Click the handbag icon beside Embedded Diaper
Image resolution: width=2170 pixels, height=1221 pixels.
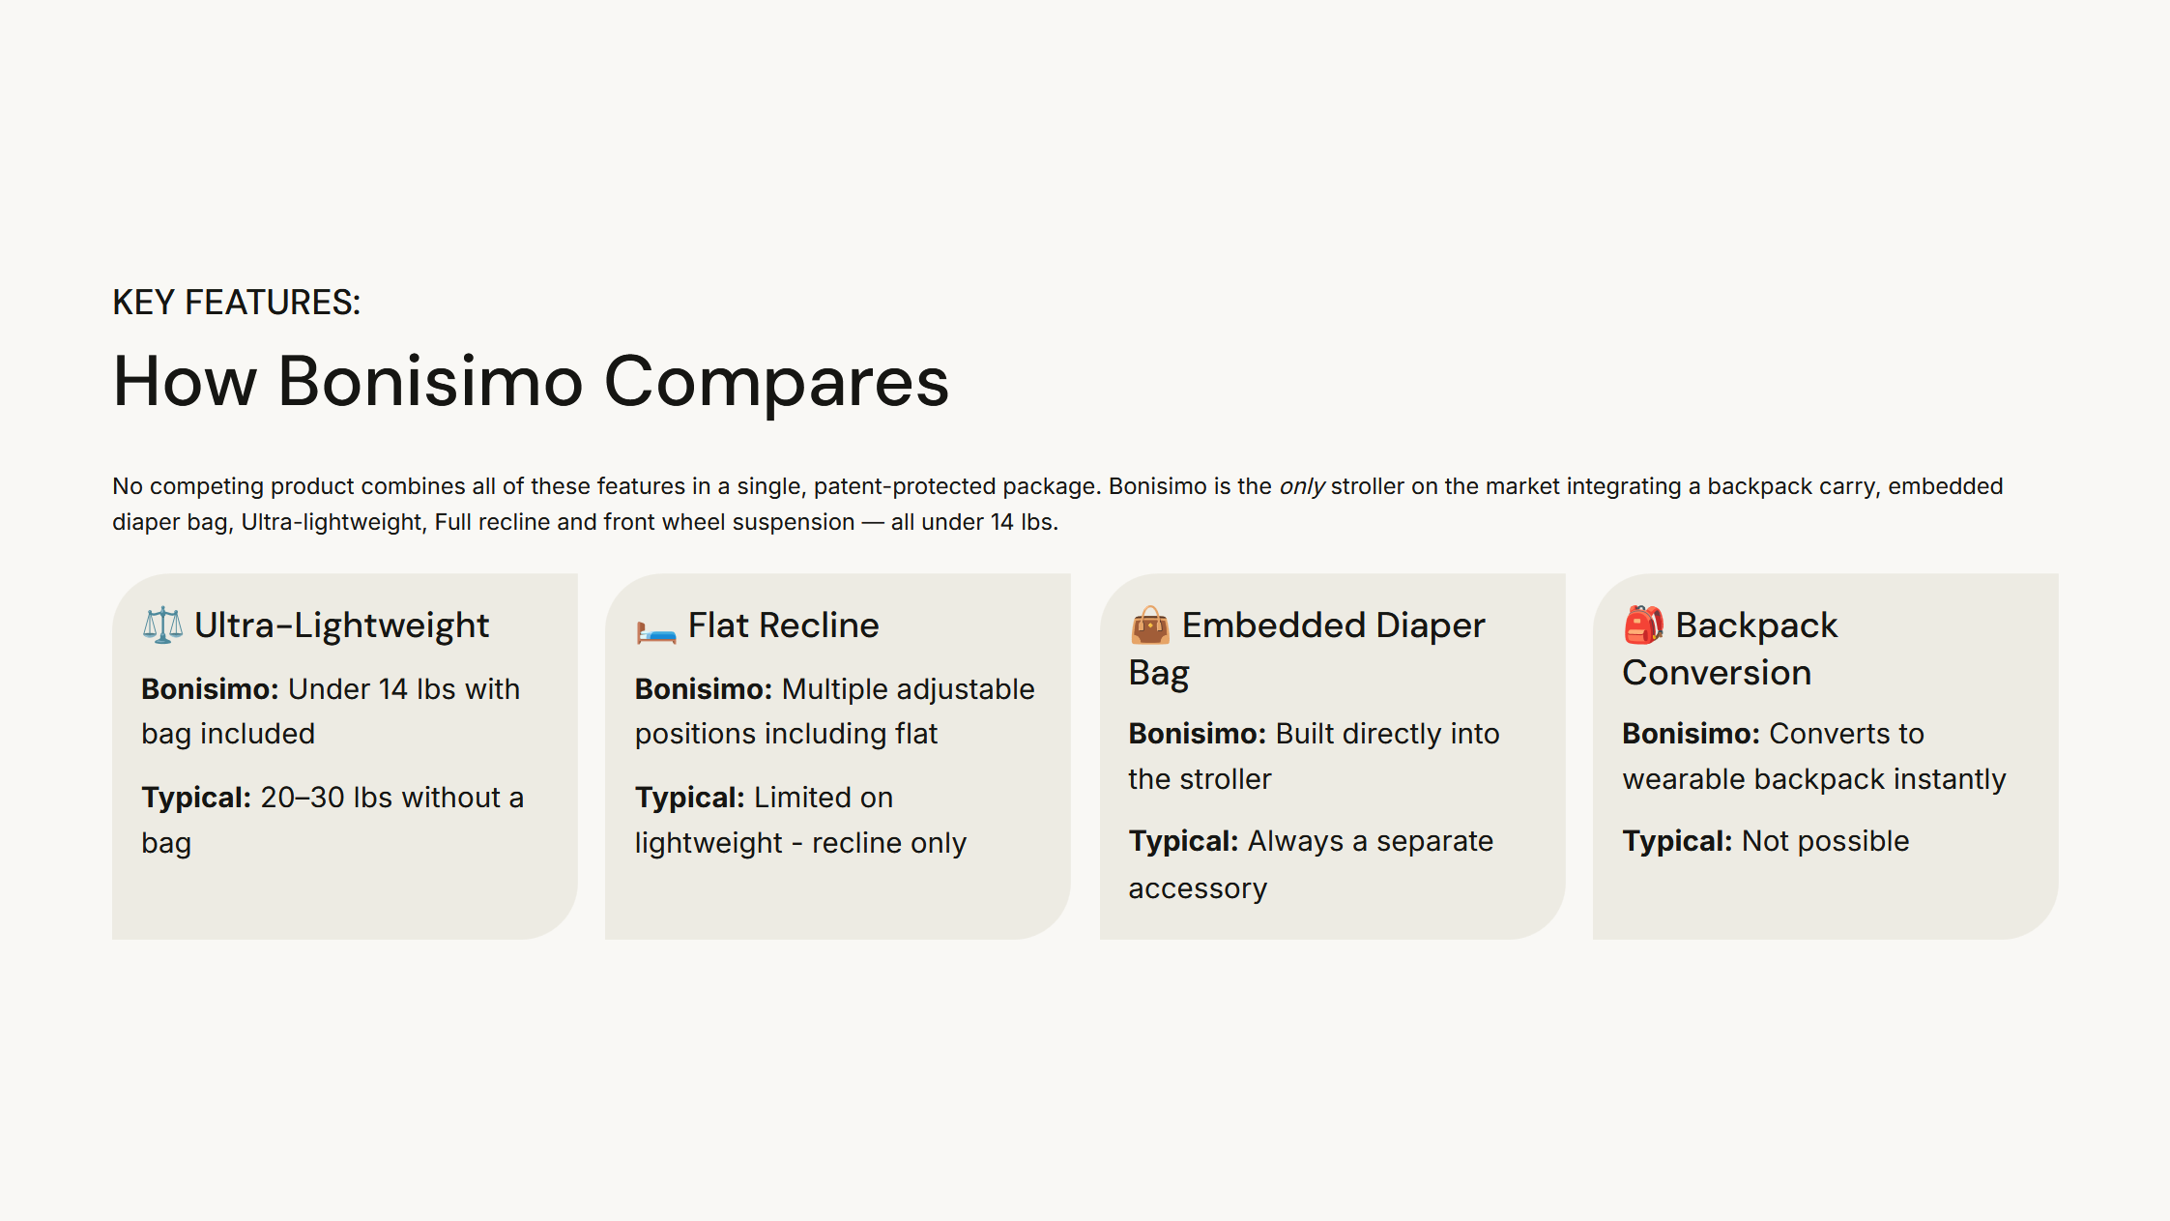pyautogui.click(x=1149, y=625)
